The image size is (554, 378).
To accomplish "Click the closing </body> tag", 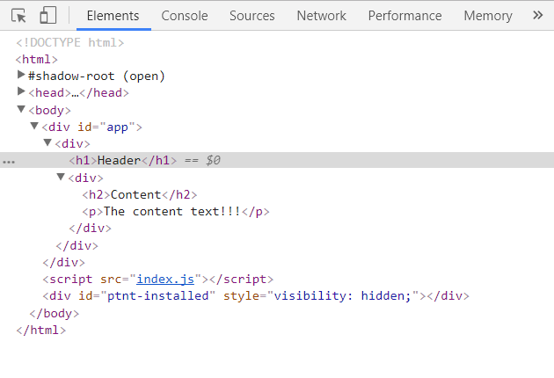I will (54, 313).
